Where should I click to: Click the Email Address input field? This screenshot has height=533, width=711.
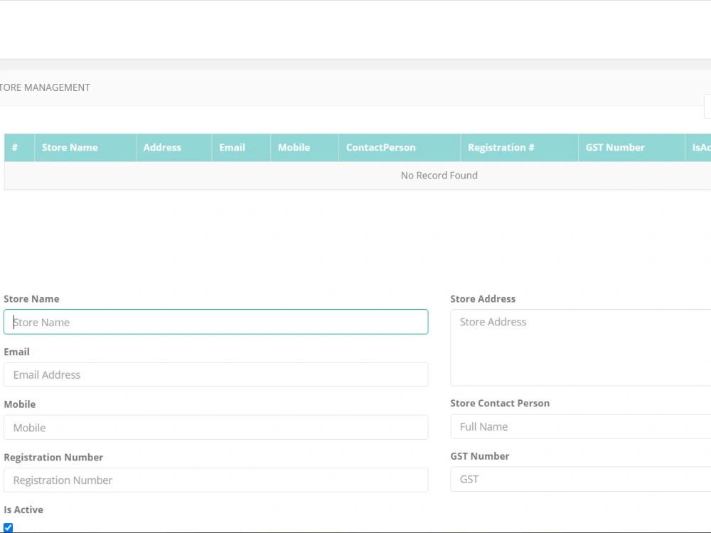point(216,375)
